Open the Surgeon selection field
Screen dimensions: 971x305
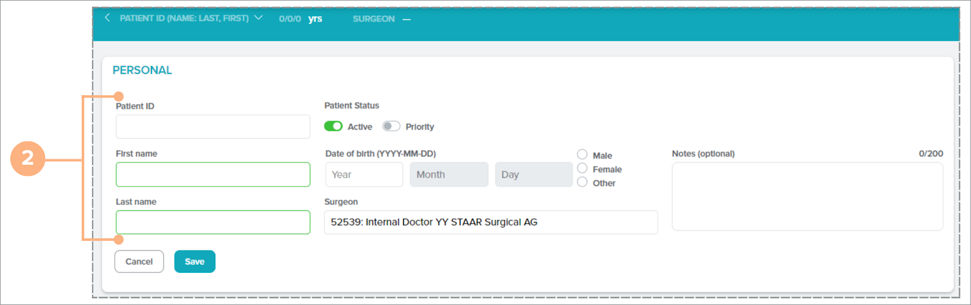pos(490,222)
